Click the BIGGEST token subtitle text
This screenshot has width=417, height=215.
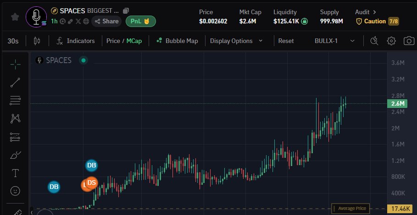103,11
